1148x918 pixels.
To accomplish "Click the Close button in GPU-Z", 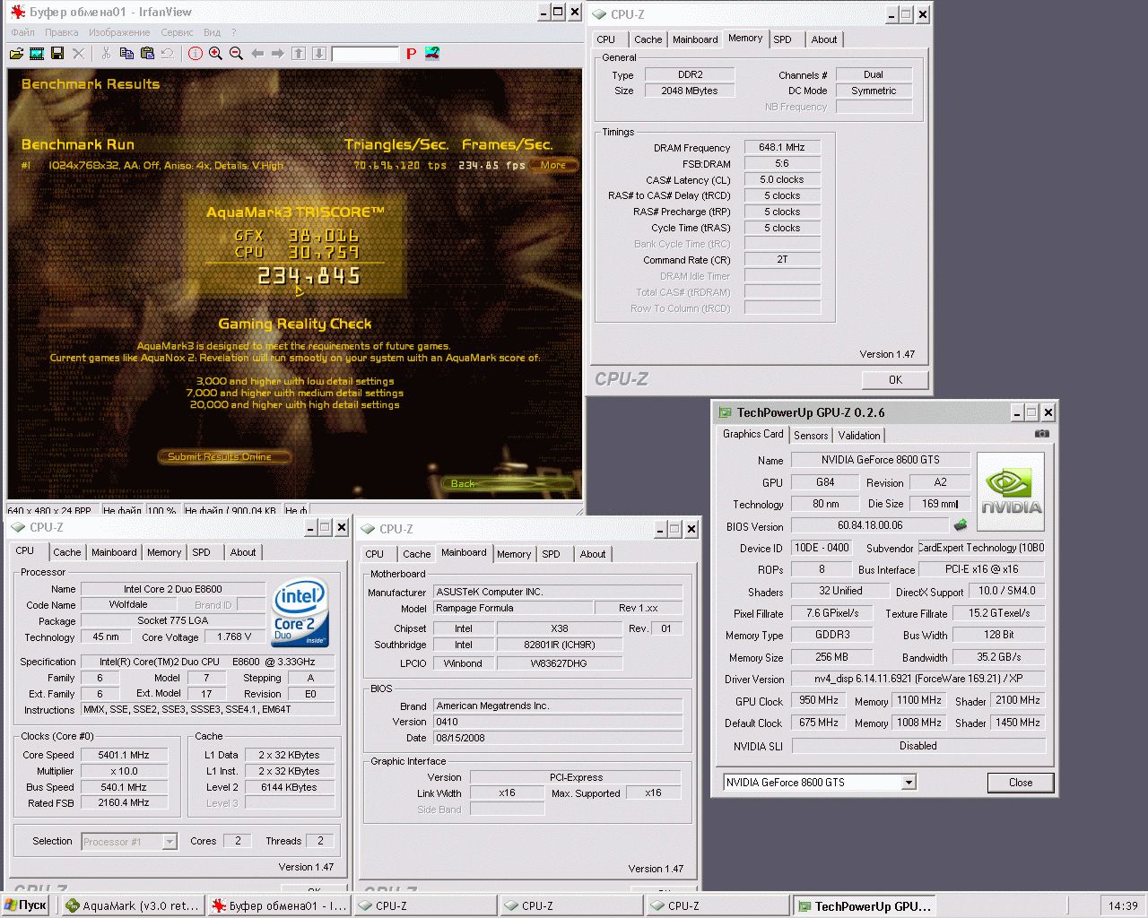I will tap(1021, 783).
